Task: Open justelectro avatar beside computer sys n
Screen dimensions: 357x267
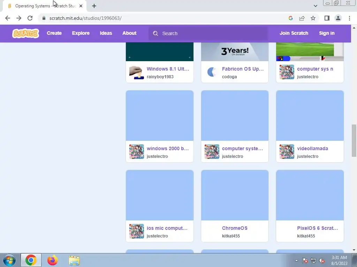Action: click(287, 72)
